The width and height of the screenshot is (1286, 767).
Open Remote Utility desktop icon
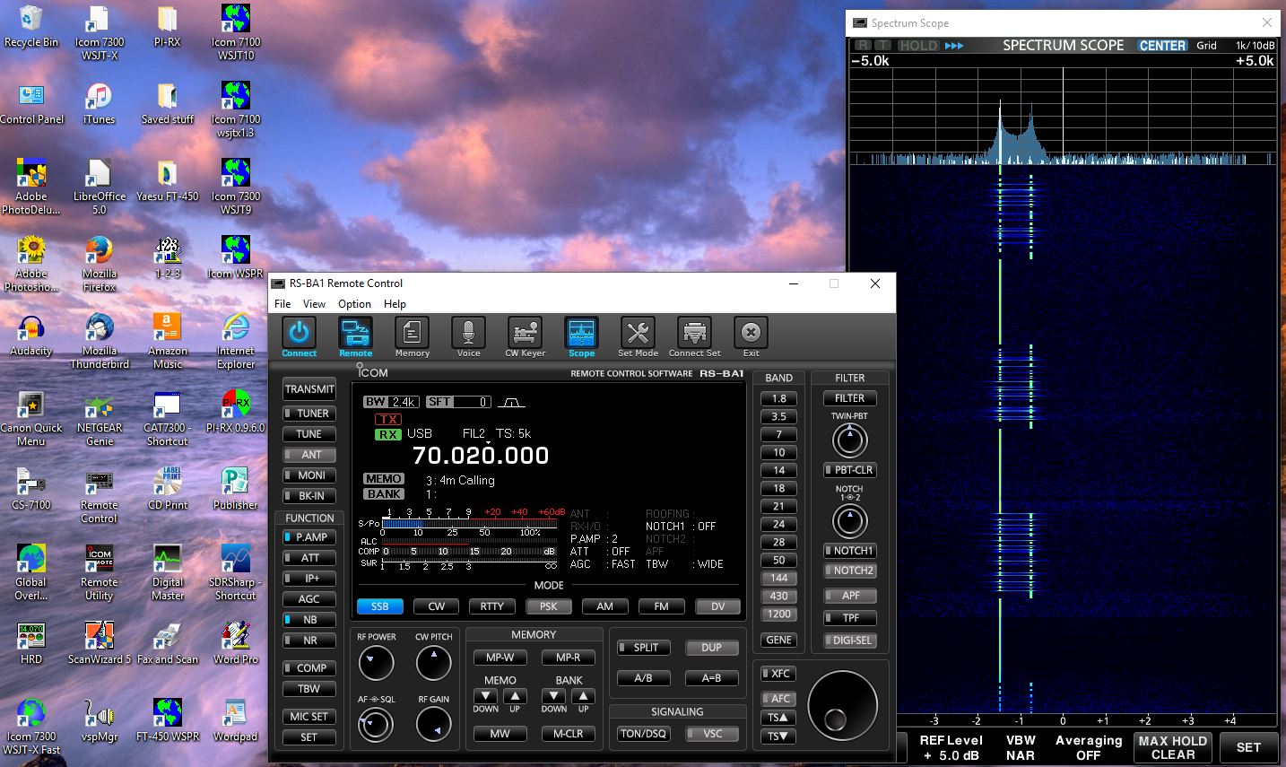click(x=99, y=573)
